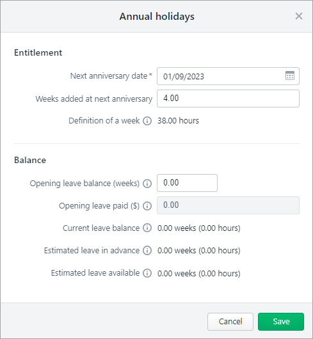
Task: Click the info icon beside Definition of a week
Action: [147, 121]
